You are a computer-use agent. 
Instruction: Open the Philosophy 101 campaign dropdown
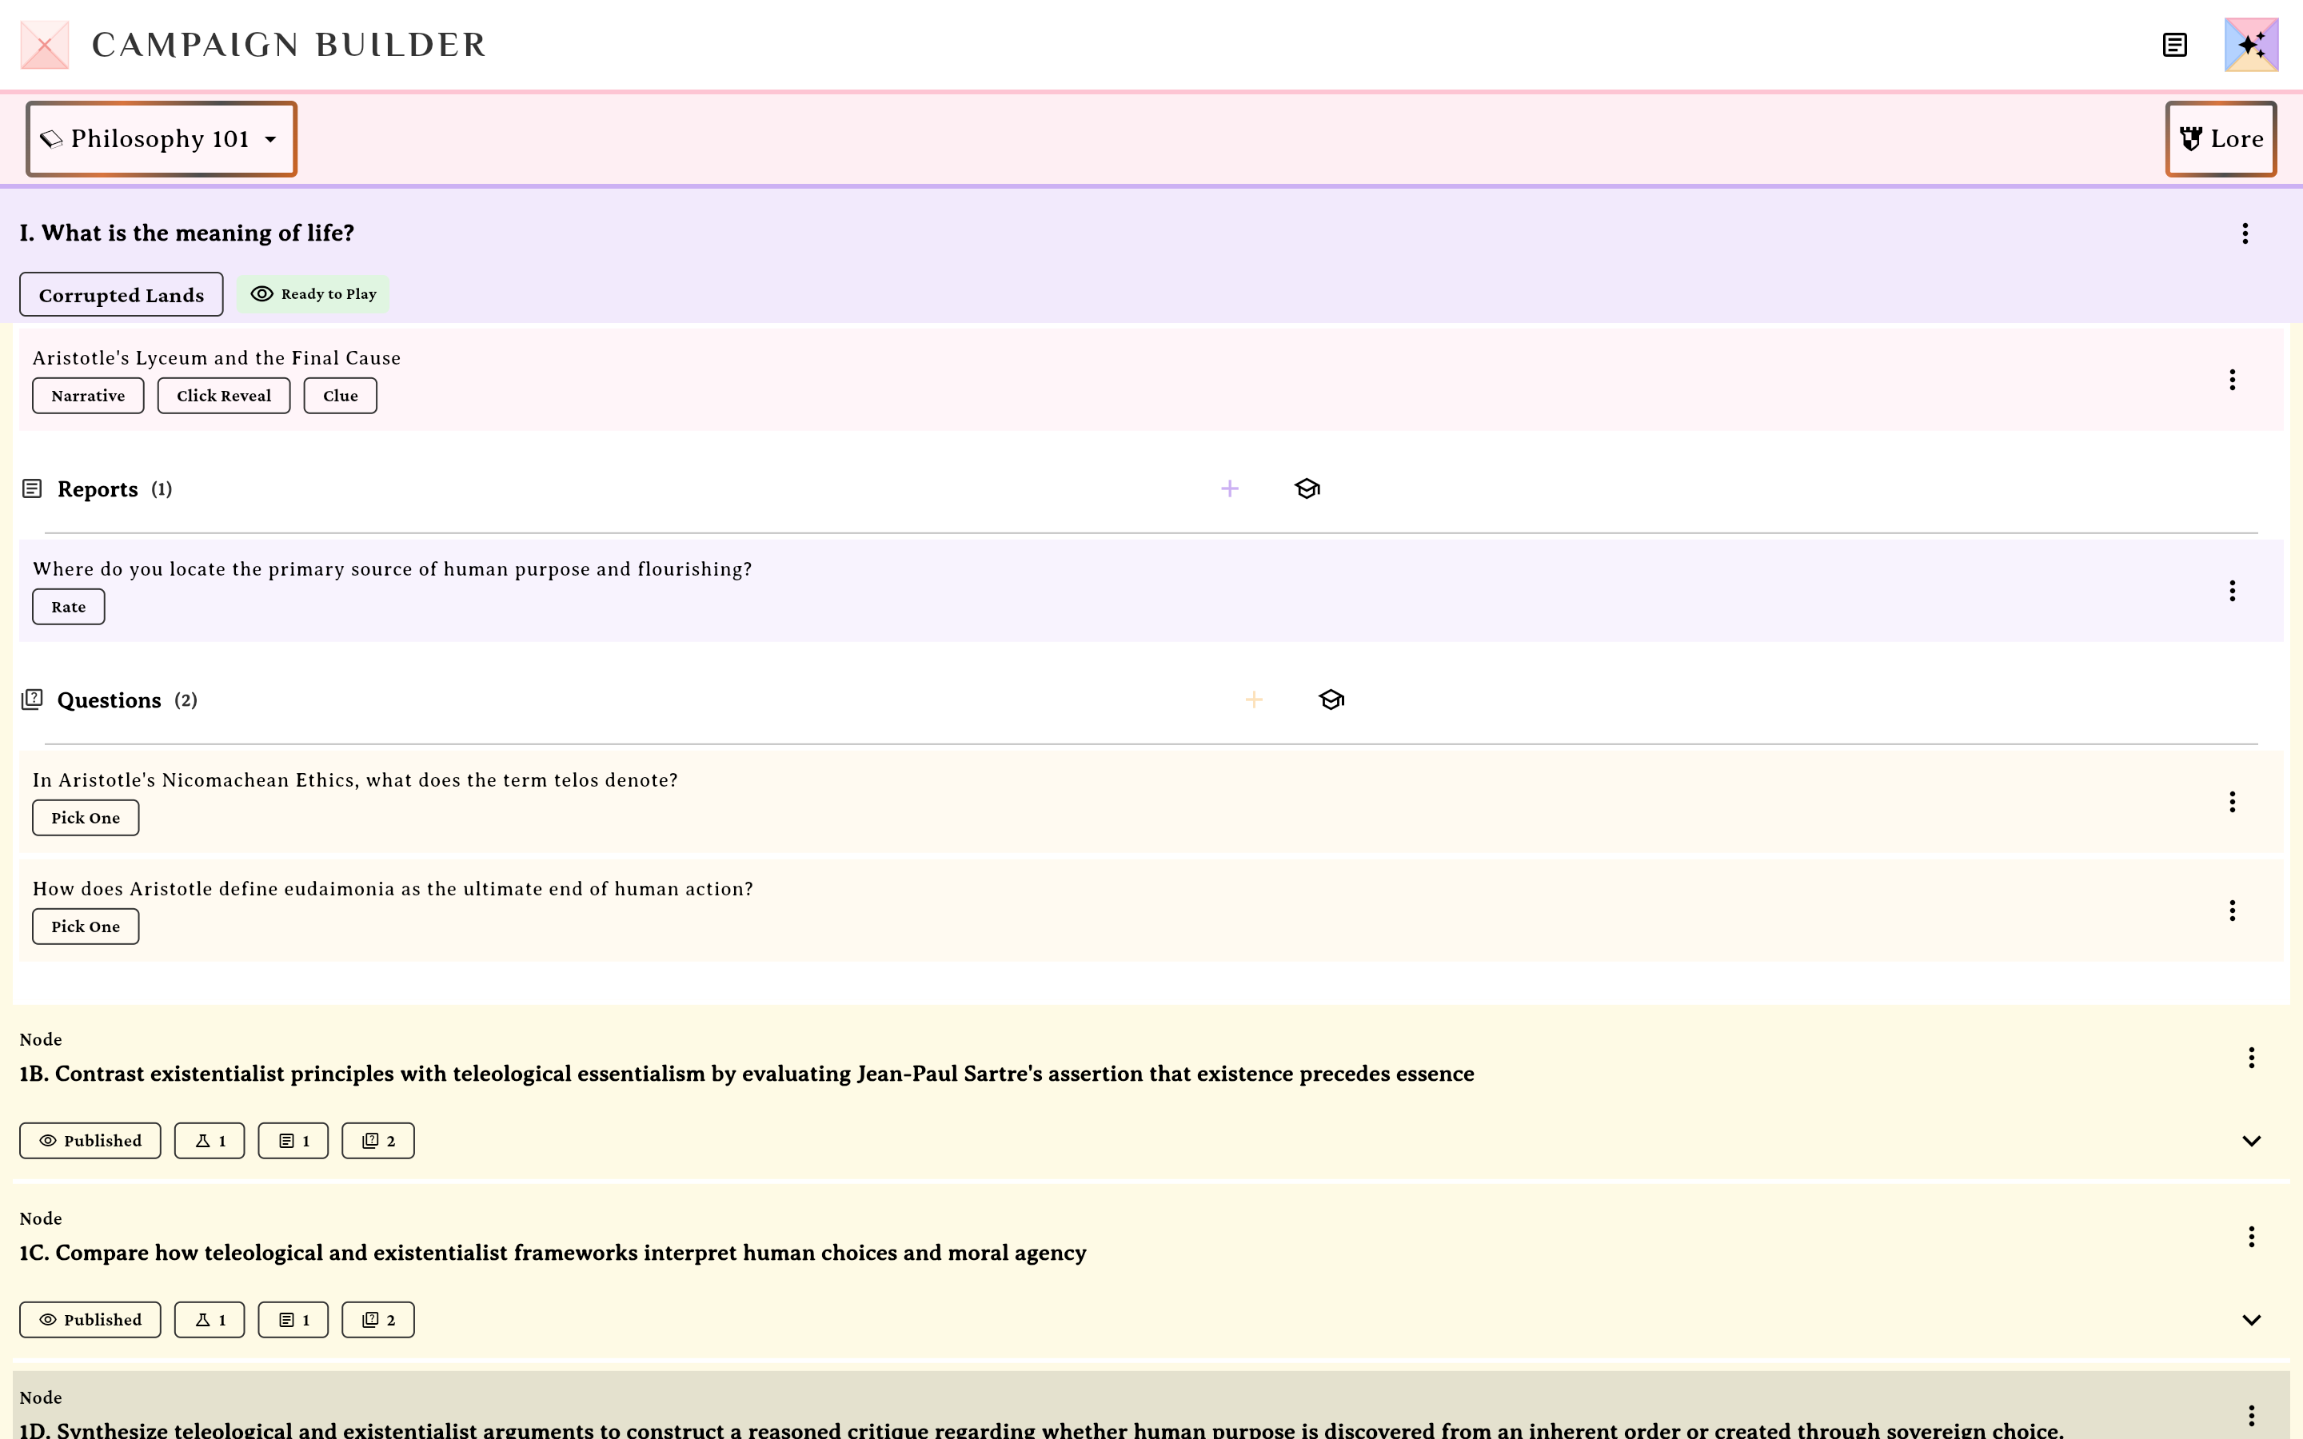click(162, 139)
